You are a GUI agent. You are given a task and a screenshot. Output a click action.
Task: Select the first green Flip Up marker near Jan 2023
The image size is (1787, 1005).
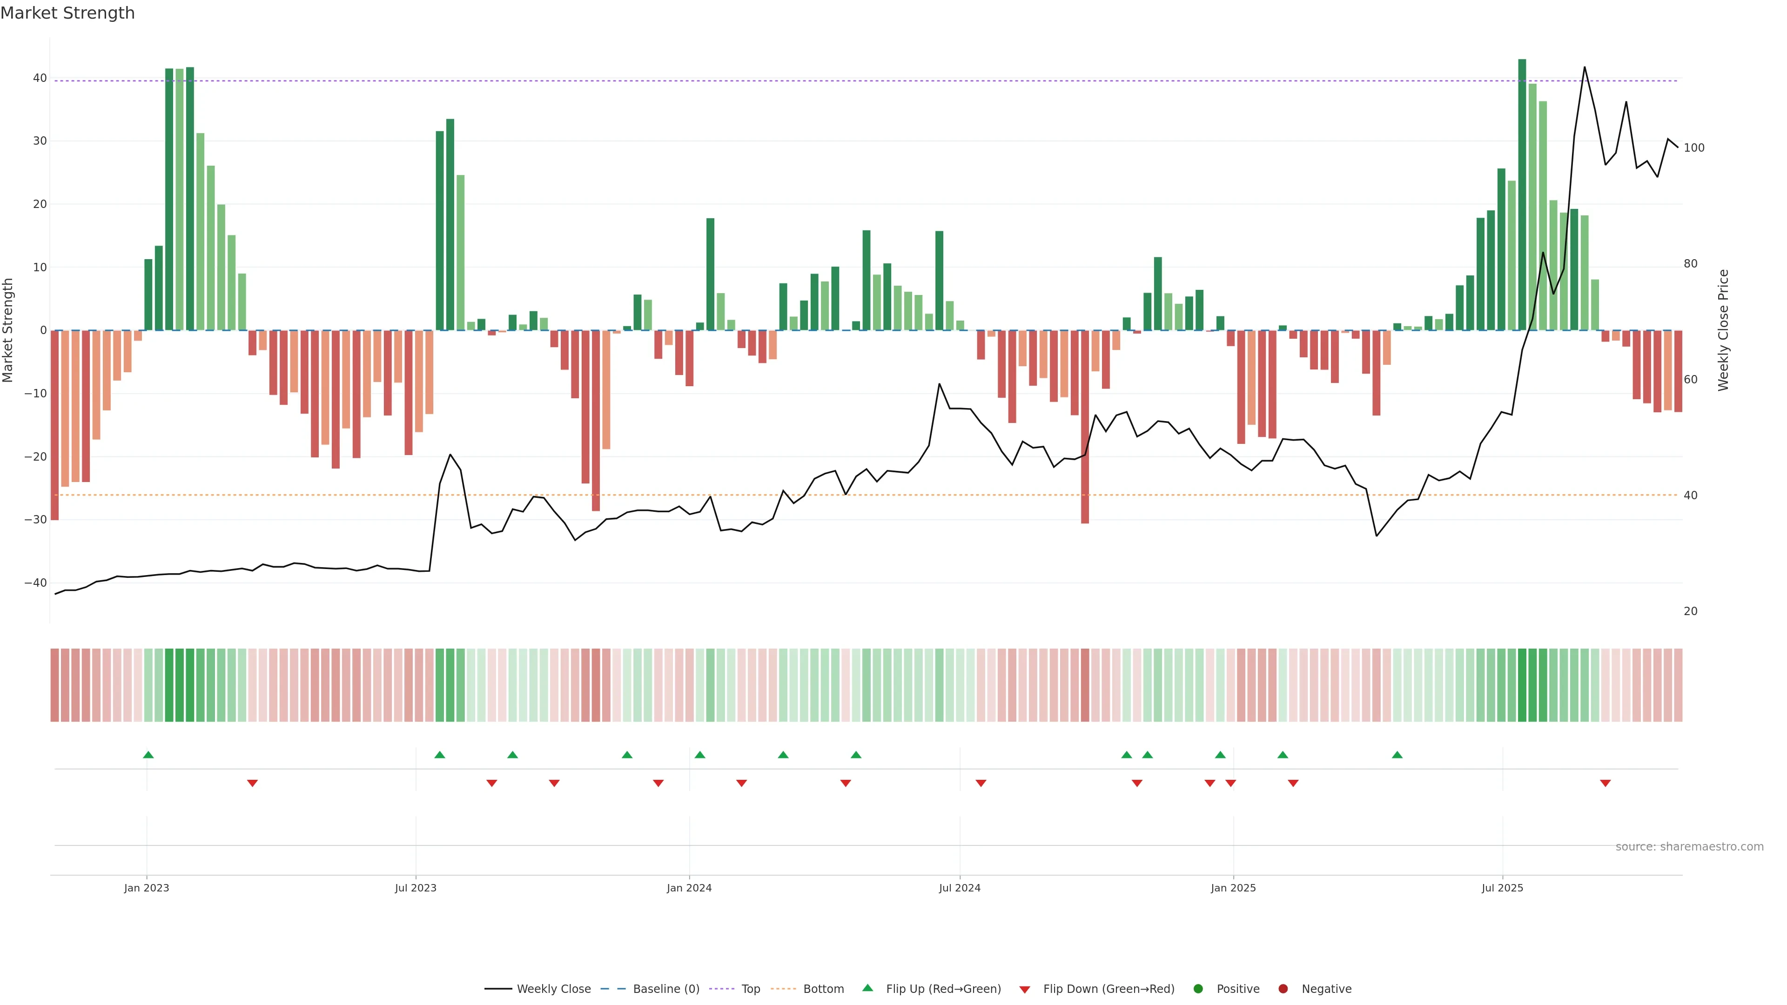click(148, 755)
